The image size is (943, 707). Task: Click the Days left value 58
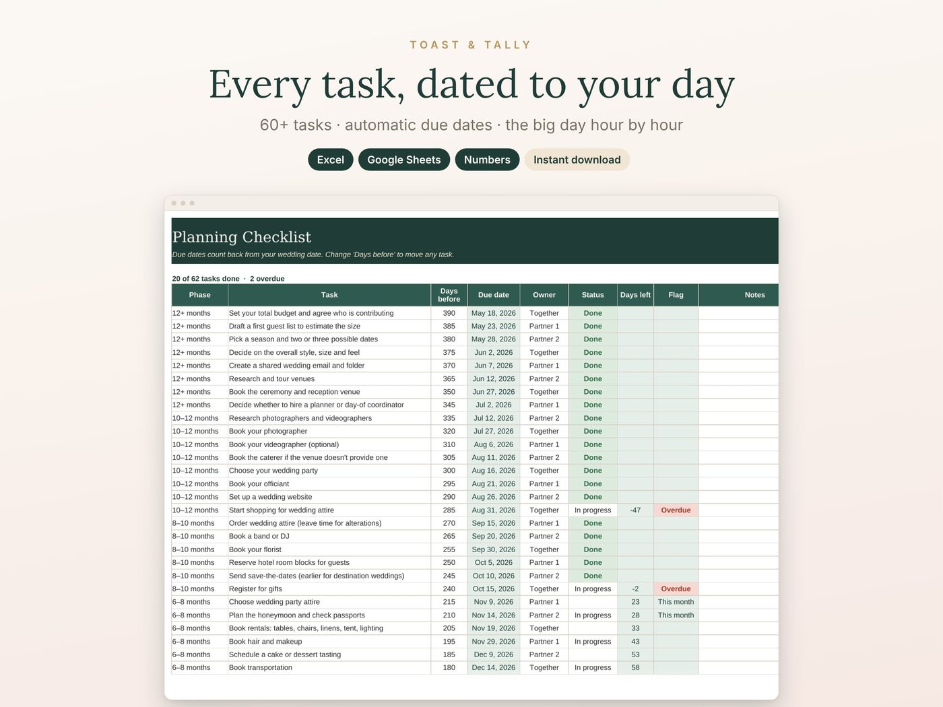pos(635,668)
